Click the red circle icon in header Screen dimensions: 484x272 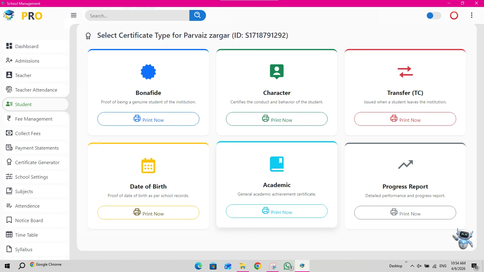coord(454,15)
